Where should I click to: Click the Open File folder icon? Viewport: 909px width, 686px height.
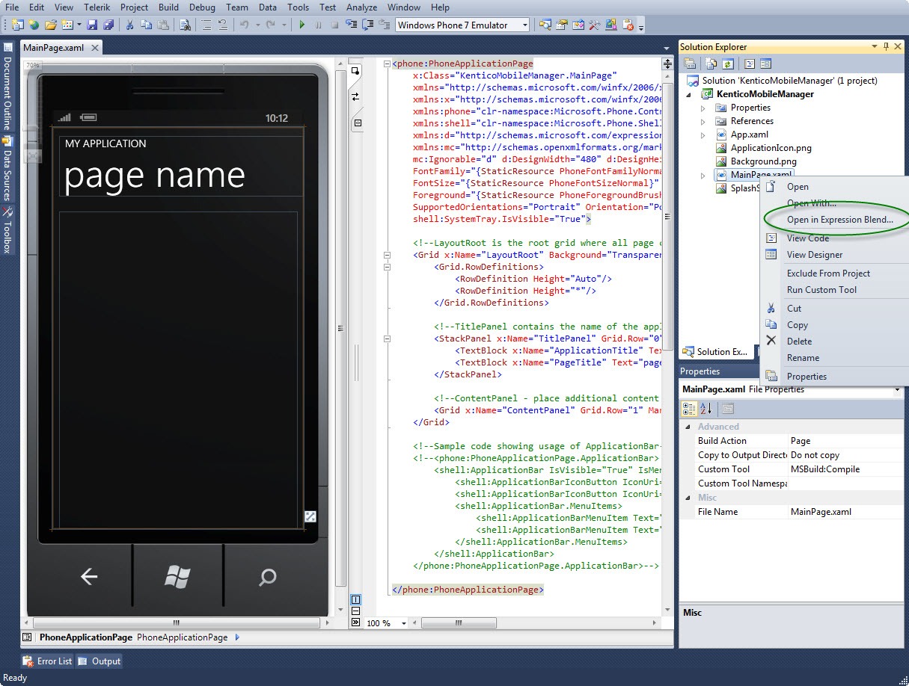point(51,25)
